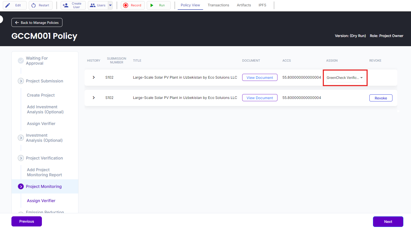Click the Project Monitoring step circle icon

(21, 186)
